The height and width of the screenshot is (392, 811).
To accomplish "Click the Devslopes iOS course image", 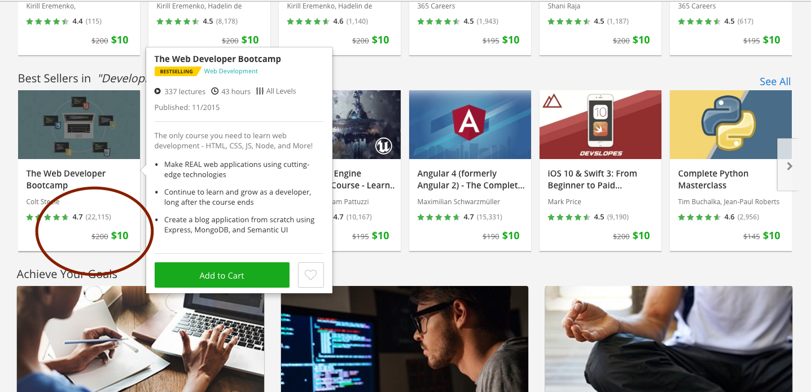I will [x=600, y=125].
